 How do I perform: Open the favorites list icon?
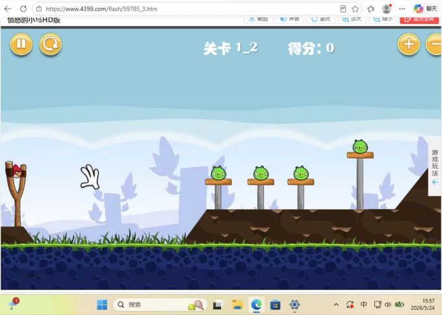coord(370,8)
